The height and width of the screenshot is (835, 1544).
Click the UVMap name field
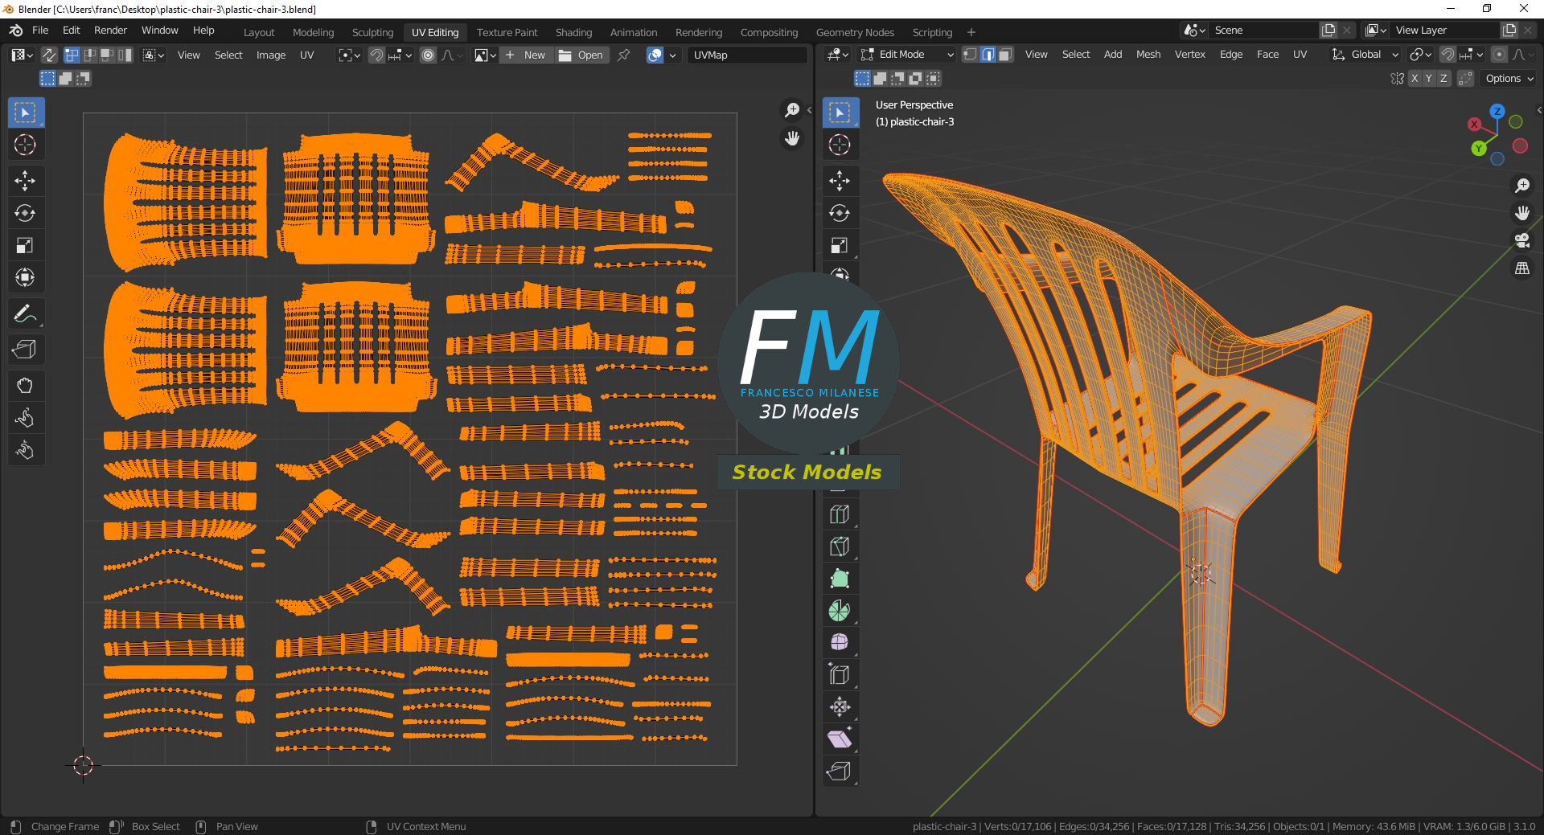pos(746,55)
